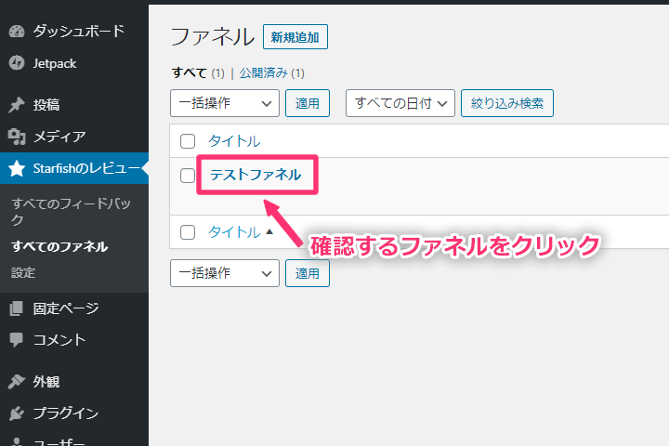Click the pages icon beside 固定ページ

pyautogui.click(x=17, y=308)
